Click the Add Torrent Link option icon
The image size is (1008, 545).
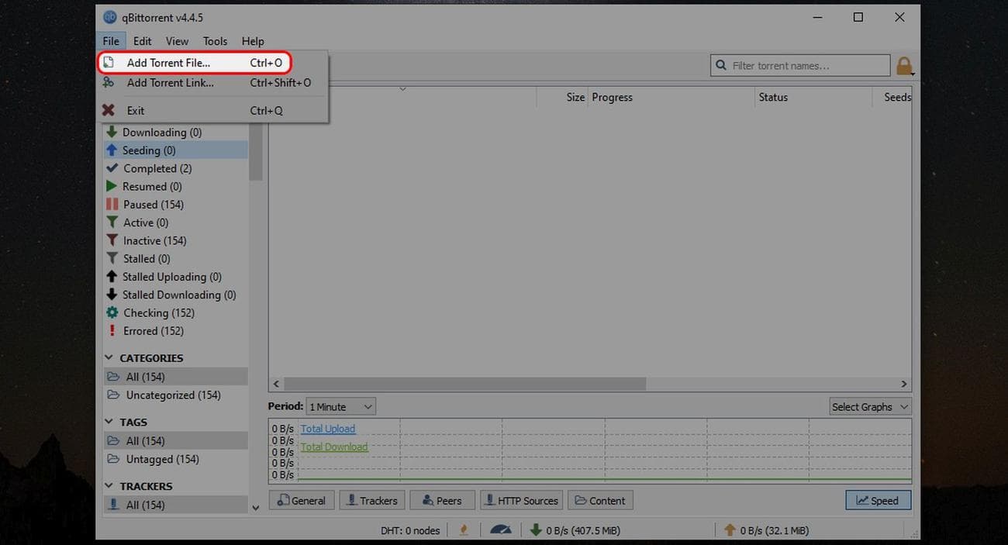[109, 83]
